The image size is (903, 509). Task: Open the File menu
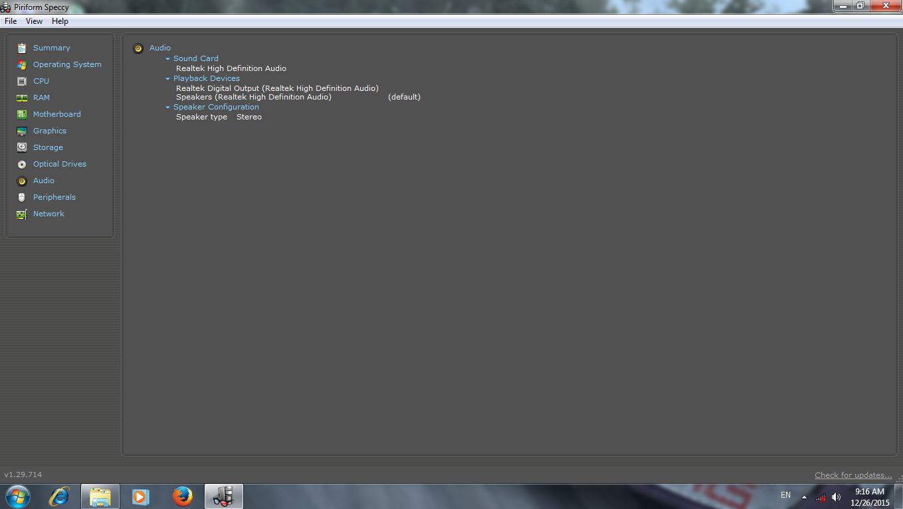(11, 21)
